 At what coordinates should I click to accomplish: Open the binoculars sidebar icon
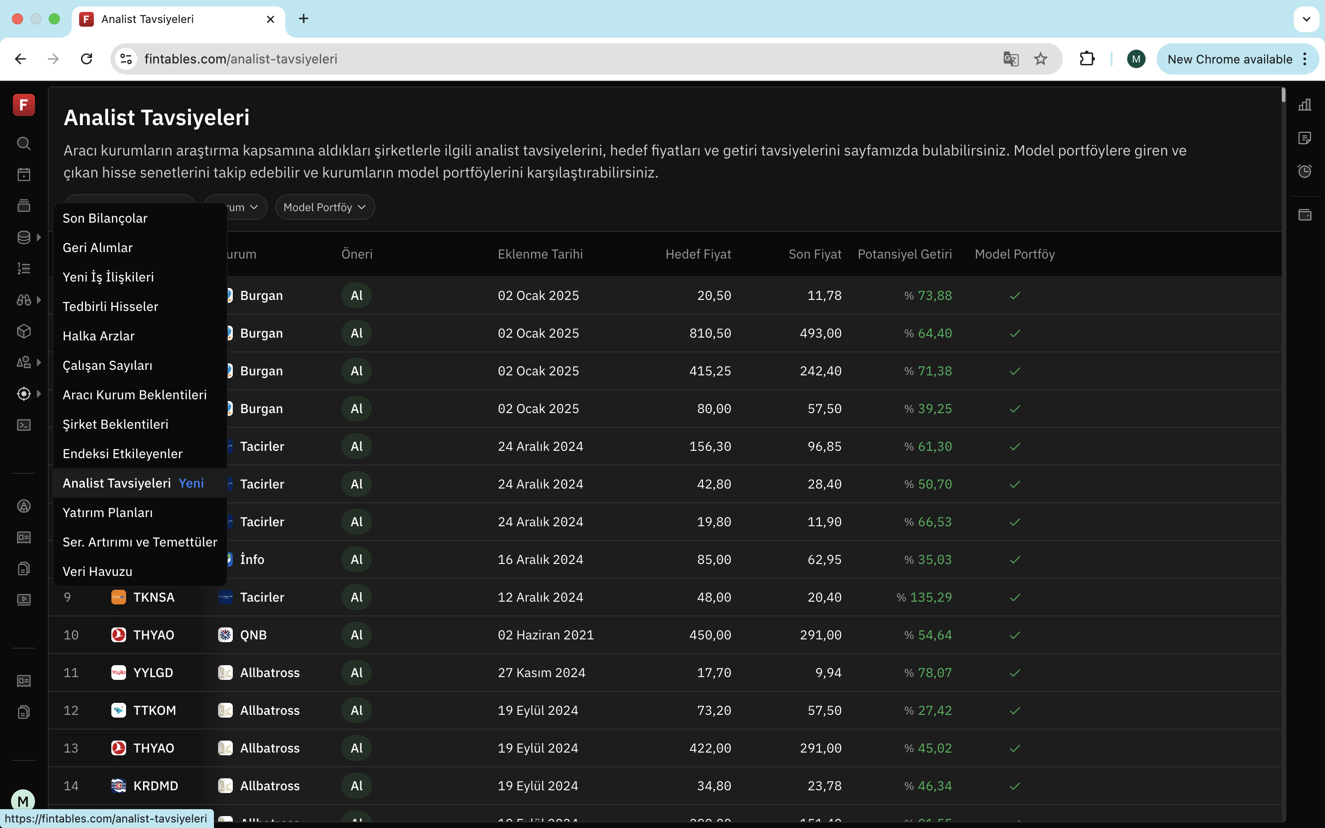tap(23, 300)
